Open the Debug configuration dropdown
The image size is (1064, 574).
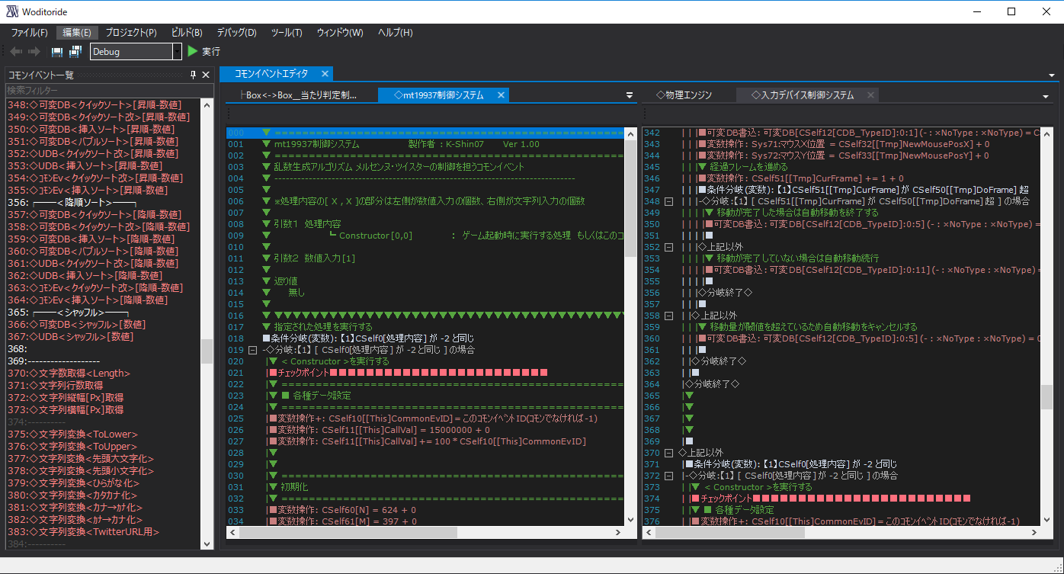177,51
